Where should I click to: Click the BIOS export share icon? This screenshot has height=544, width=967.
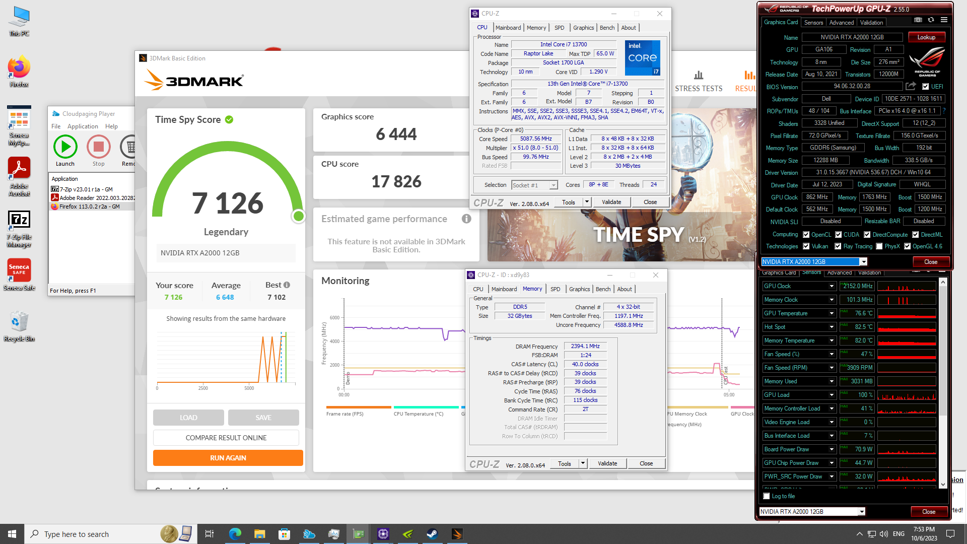911,86
